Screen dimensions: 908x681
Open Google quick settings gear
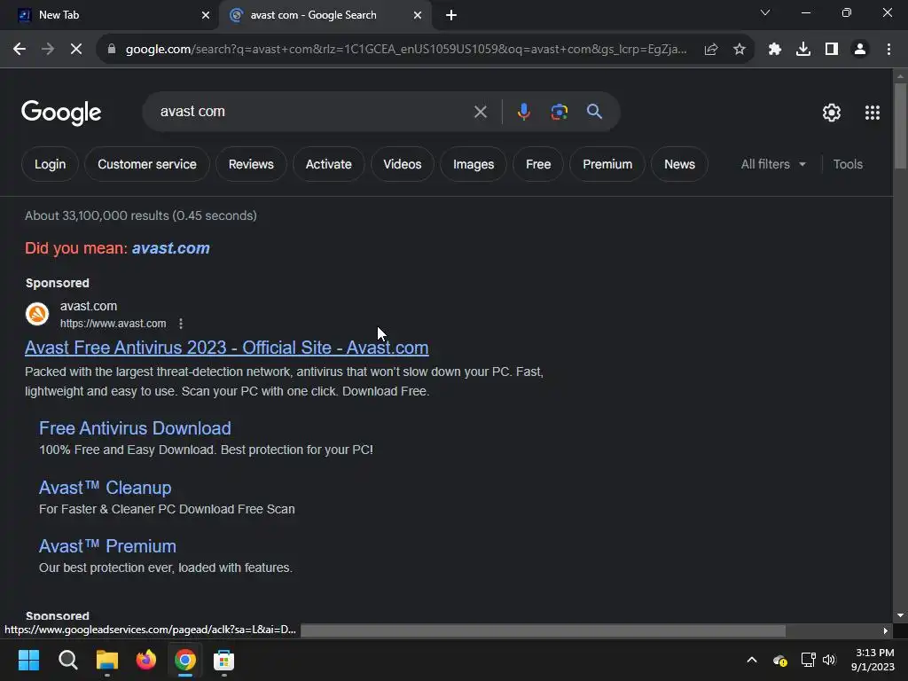pyautogui.click(x=832, y=113)
